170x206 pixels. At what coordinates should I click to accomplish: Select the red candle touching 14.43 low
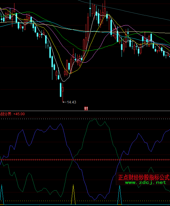(x=63, y=93)
